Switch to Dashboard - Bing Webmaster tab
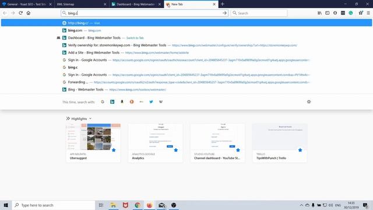This screenshot has height=210, width=373. 136,4
